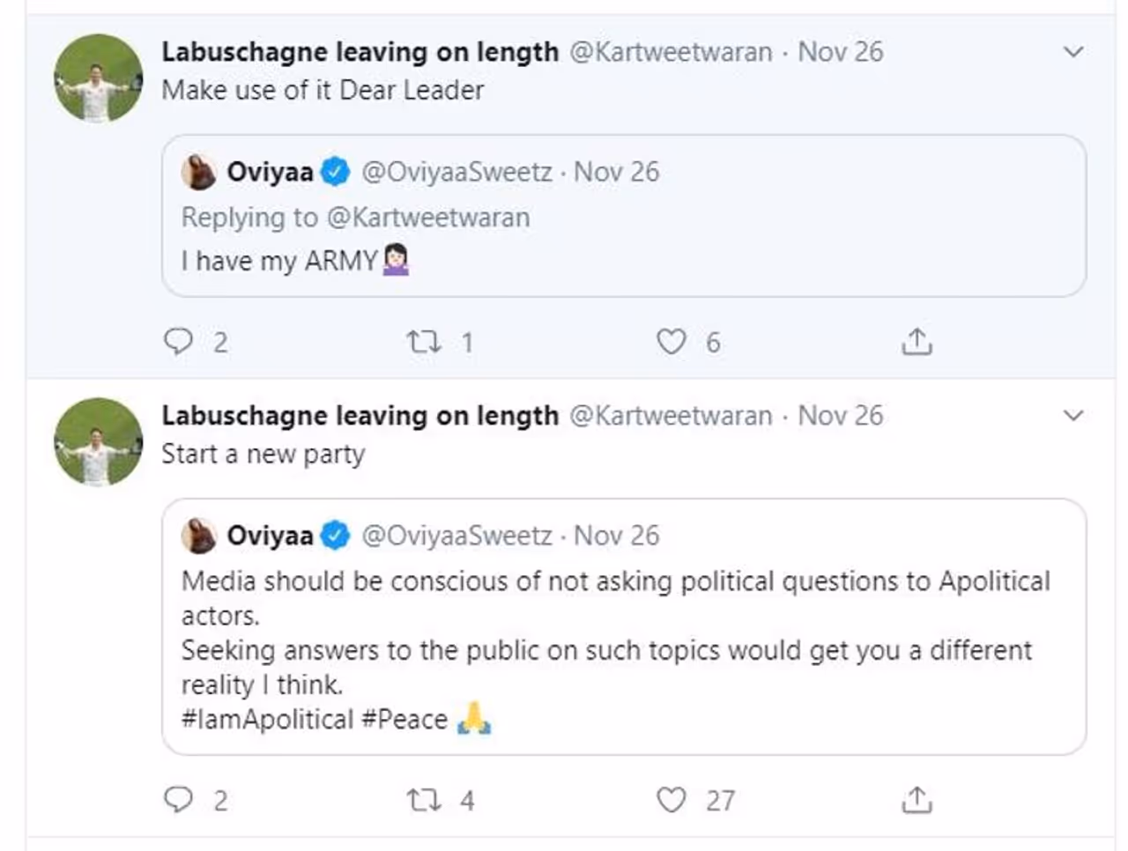Screen dimensions: 1128x851
Task: Reply to the 'Start a new party' tweet
Action: click(x=178, y=799)
